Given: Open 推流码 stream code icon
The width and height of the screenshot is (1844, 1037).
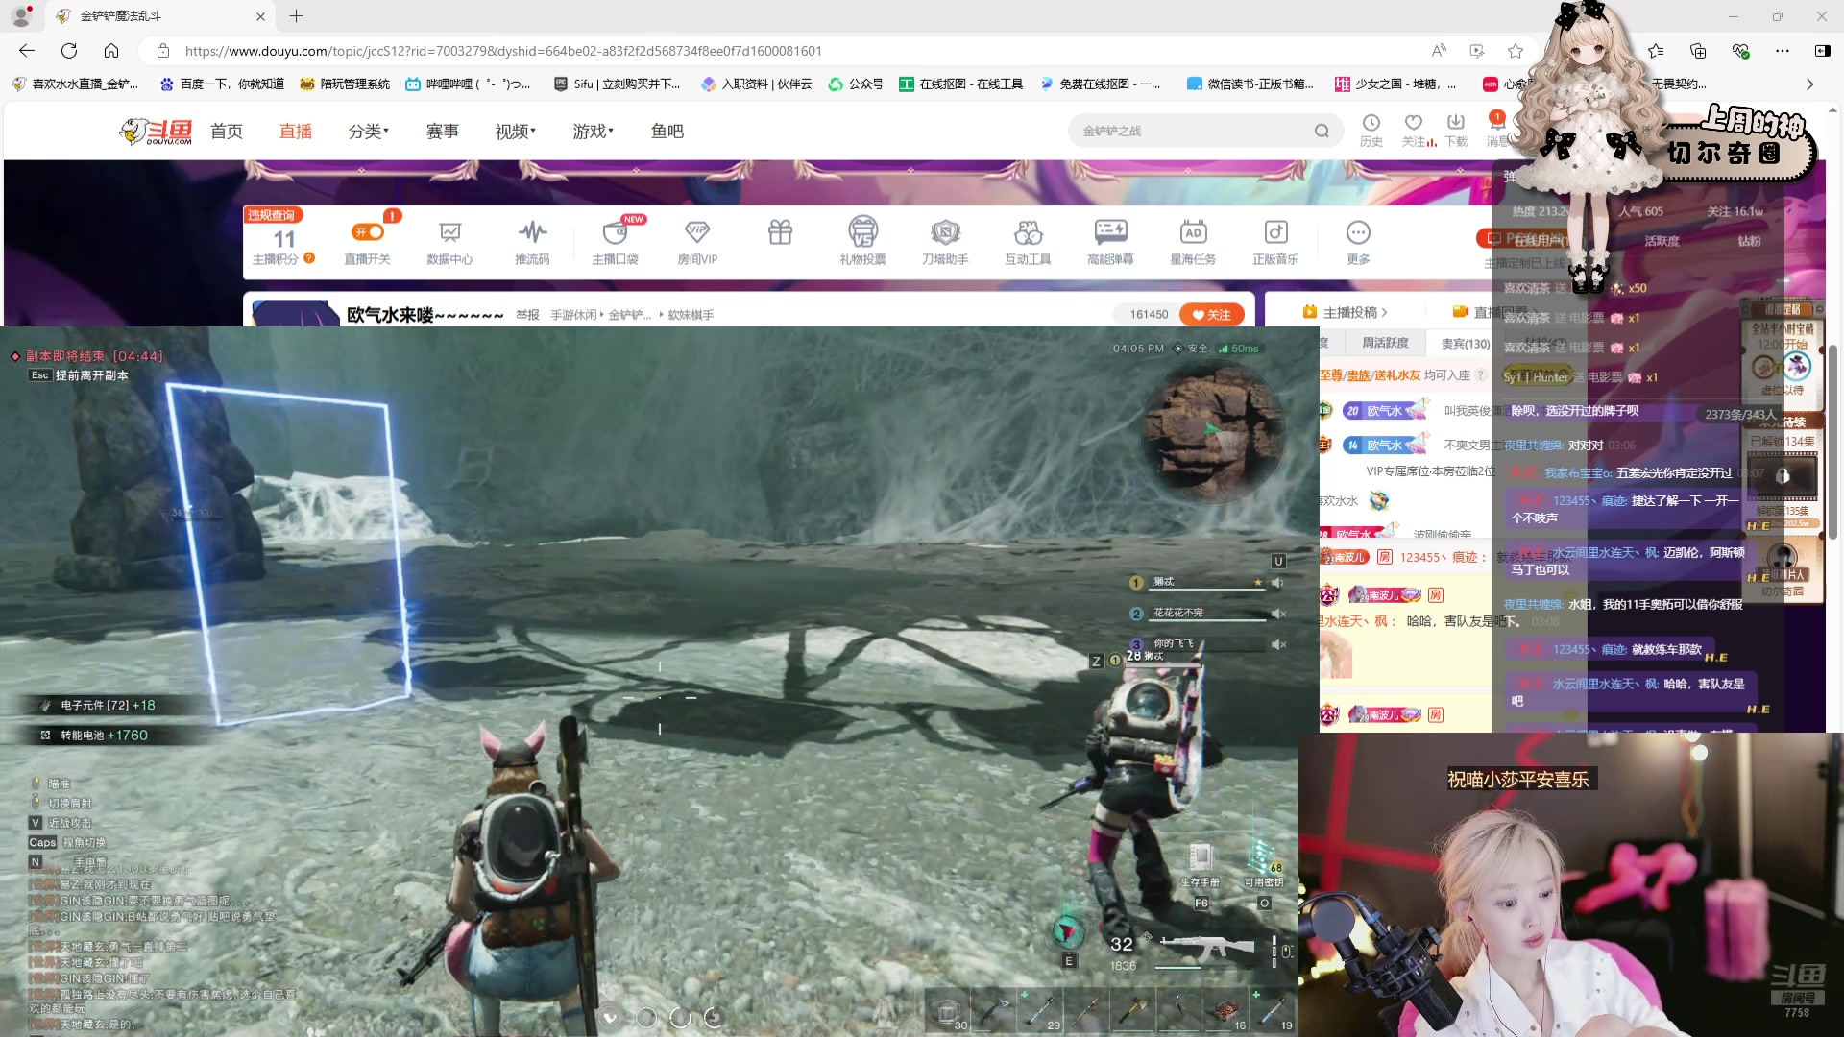Looking at the screenshot, I should coord(532,233).
